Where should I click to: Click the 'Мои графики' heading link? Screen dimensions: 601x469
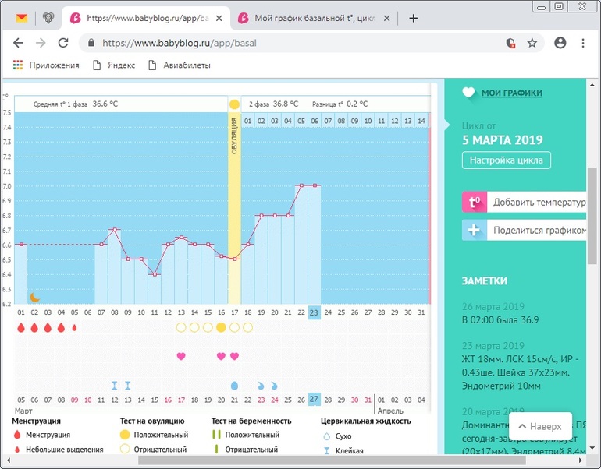pos(511,93)
